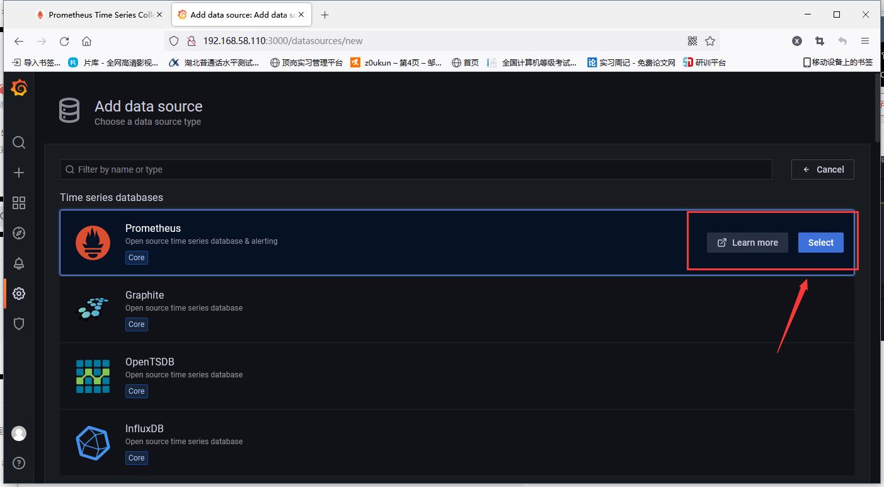Open the QR code icon in address bar
884x487 pixels.
692,41
